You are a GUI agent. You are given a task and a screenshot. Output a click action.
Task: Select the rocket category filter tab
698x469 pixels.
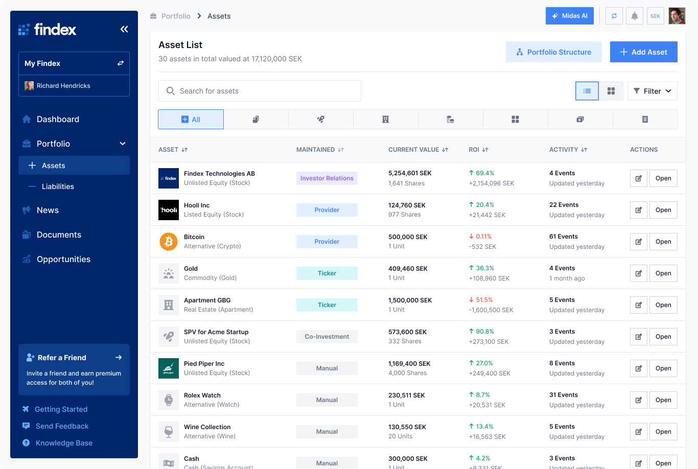320,120
